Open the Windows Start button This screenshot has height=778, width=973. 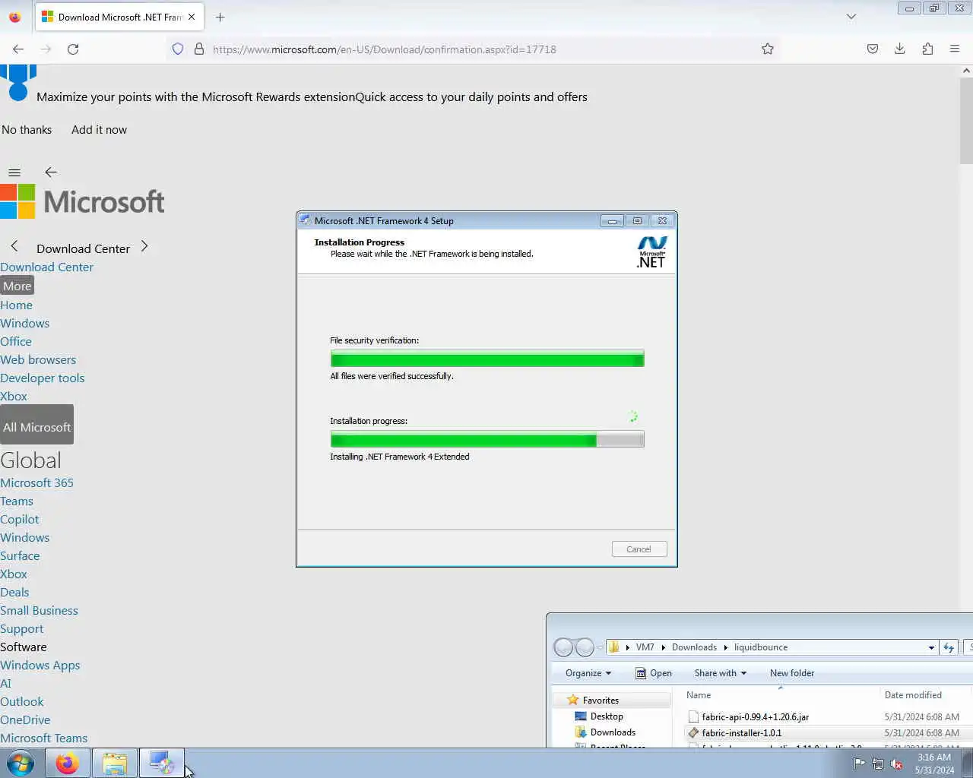21,763
